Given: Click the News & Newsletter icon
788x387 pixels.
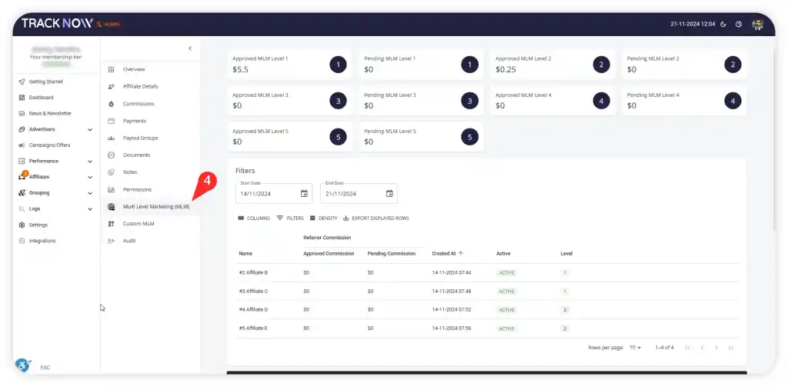Looking at the screenshot, I should pyautogui.click(x=22, y=114).
